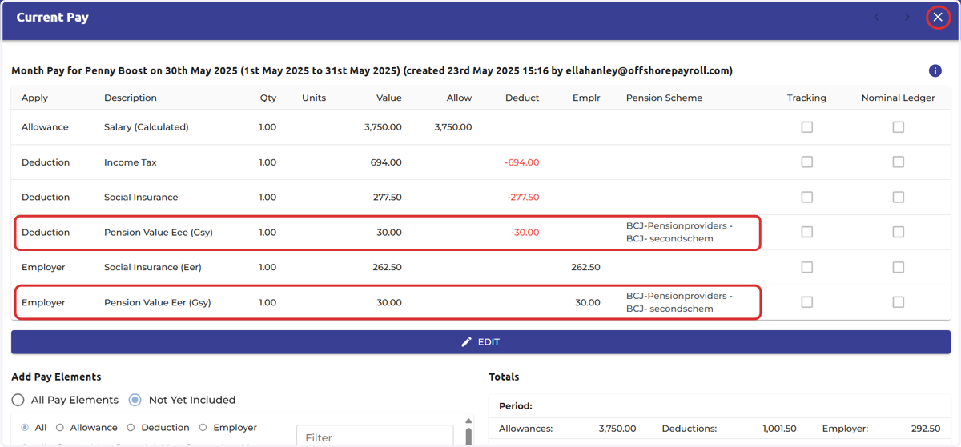Click the Pension Scheme column header
The image size is (961, 447).
[664, 98]
